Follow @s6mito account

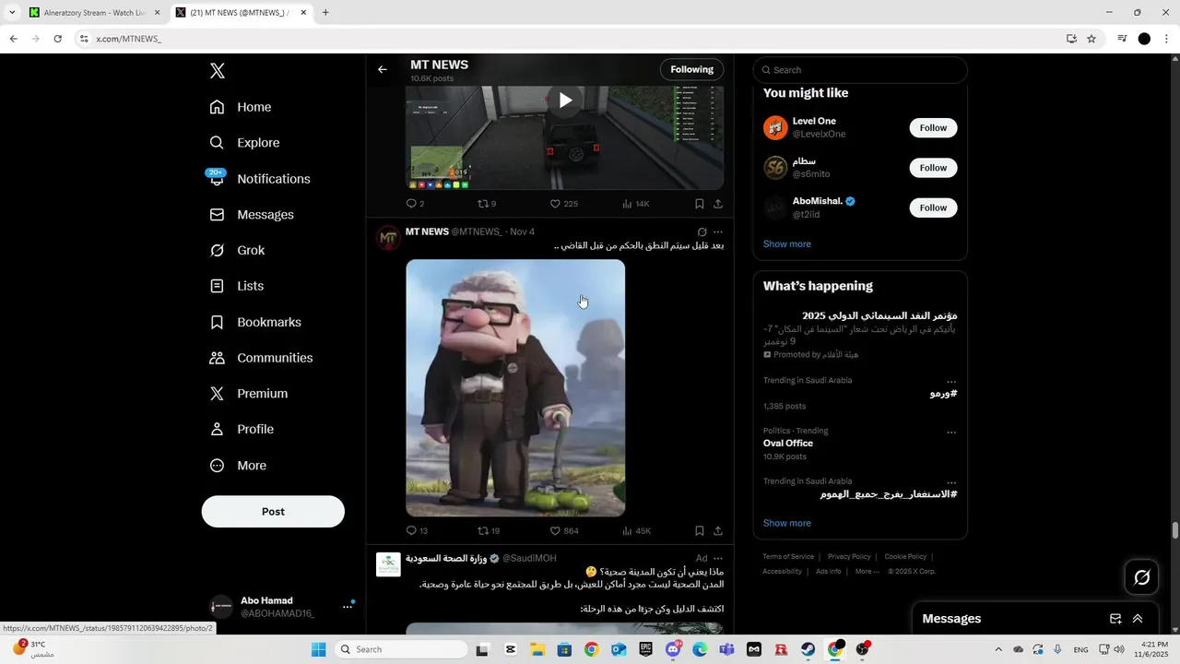tap(933, 168)
